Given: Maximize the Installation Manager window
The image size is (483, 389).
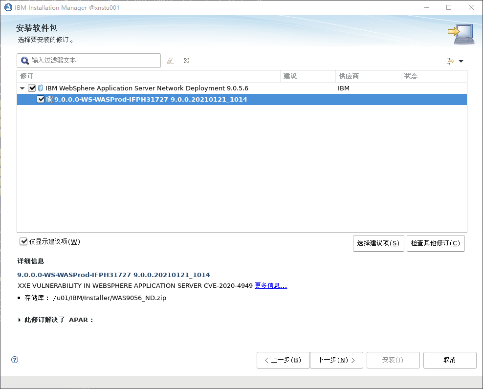Looking at the screenshot, I should coord(449,7).
